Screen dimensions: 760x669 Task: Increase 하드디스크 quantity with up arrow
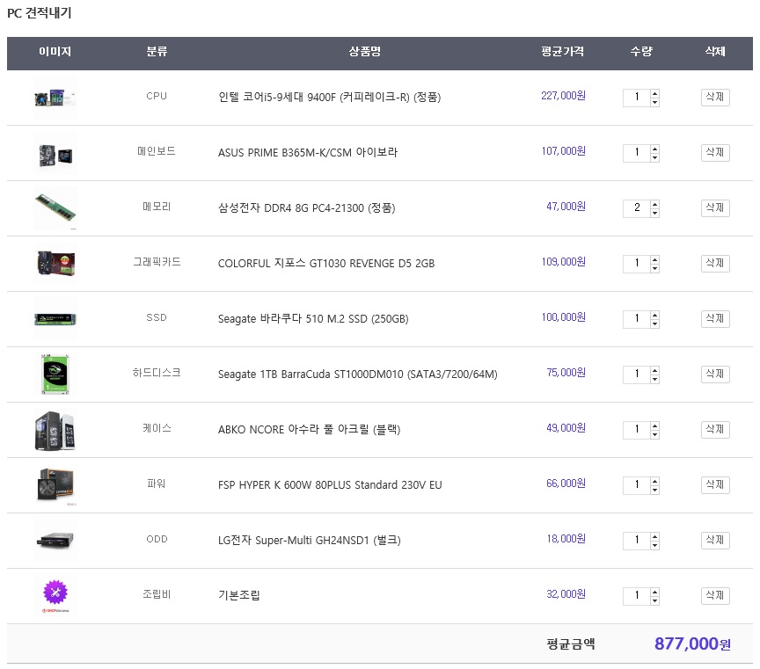coord(654,370)
